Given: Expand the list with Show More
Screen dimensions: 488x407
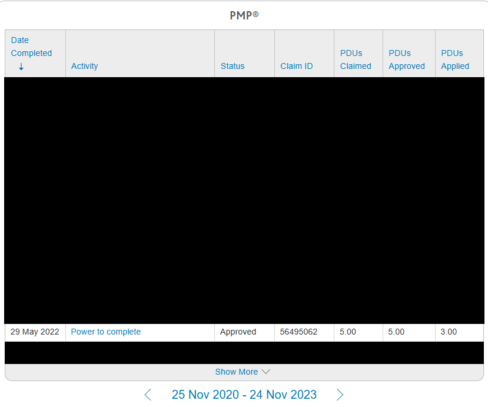Looking at the screenshot, I should (x=243, y=372).
